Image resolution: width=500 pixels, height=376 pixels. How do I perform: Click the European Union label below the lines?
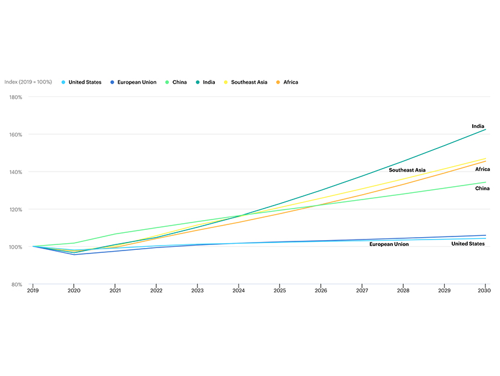(389, 244)
